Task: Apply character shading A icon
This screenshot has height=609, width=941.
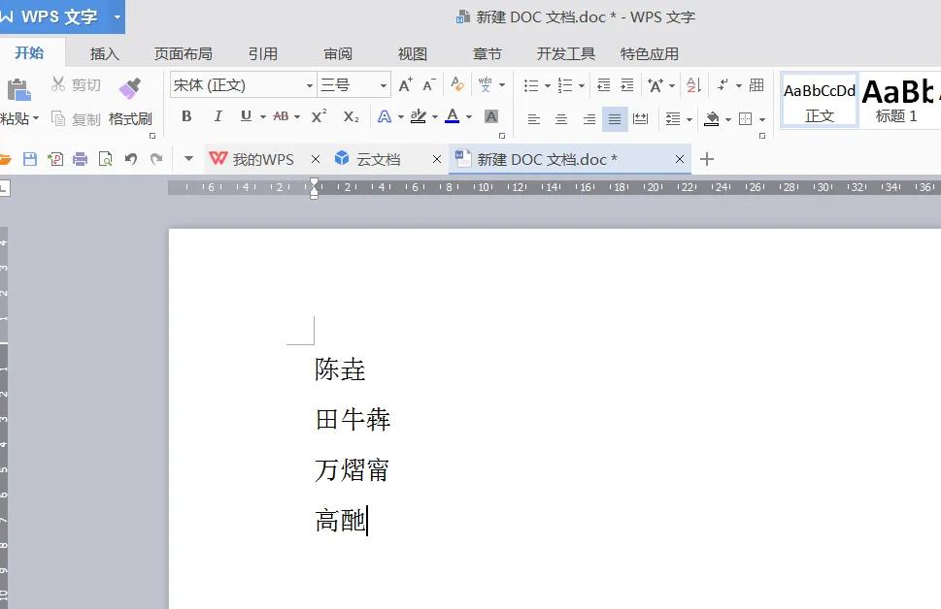Action: 491,116
